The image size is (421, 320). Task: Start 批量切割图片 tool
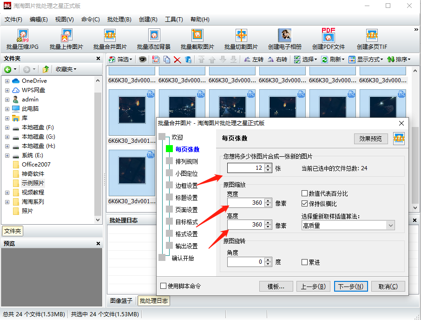(x=241, y=40)
